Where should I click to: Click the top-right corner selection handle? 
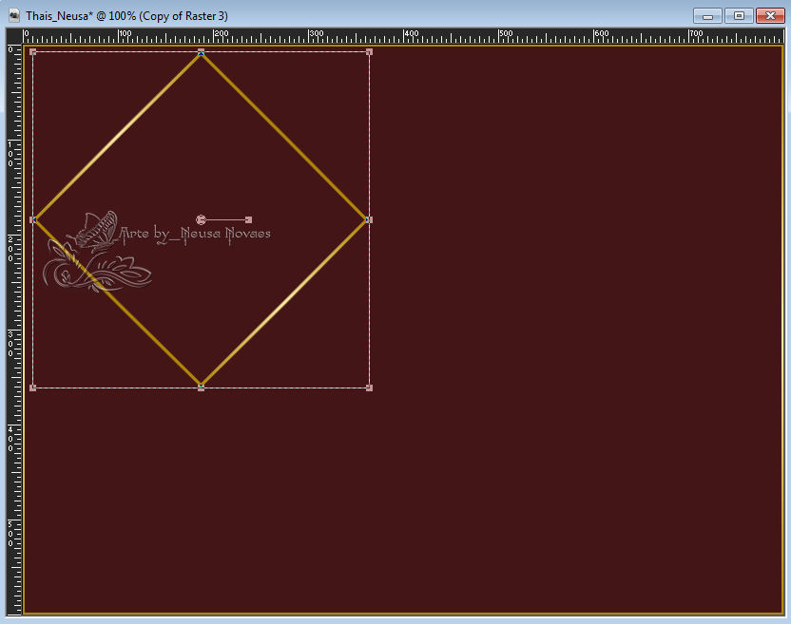(x=369, y=51)
